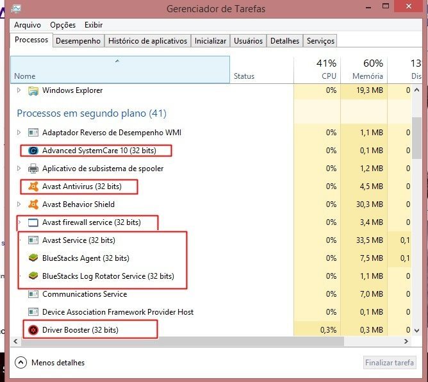Image resolution: width=428 pixels, height=382 pixels.
Task: Switch to the Desempenho tab
Action: [78, 41]
